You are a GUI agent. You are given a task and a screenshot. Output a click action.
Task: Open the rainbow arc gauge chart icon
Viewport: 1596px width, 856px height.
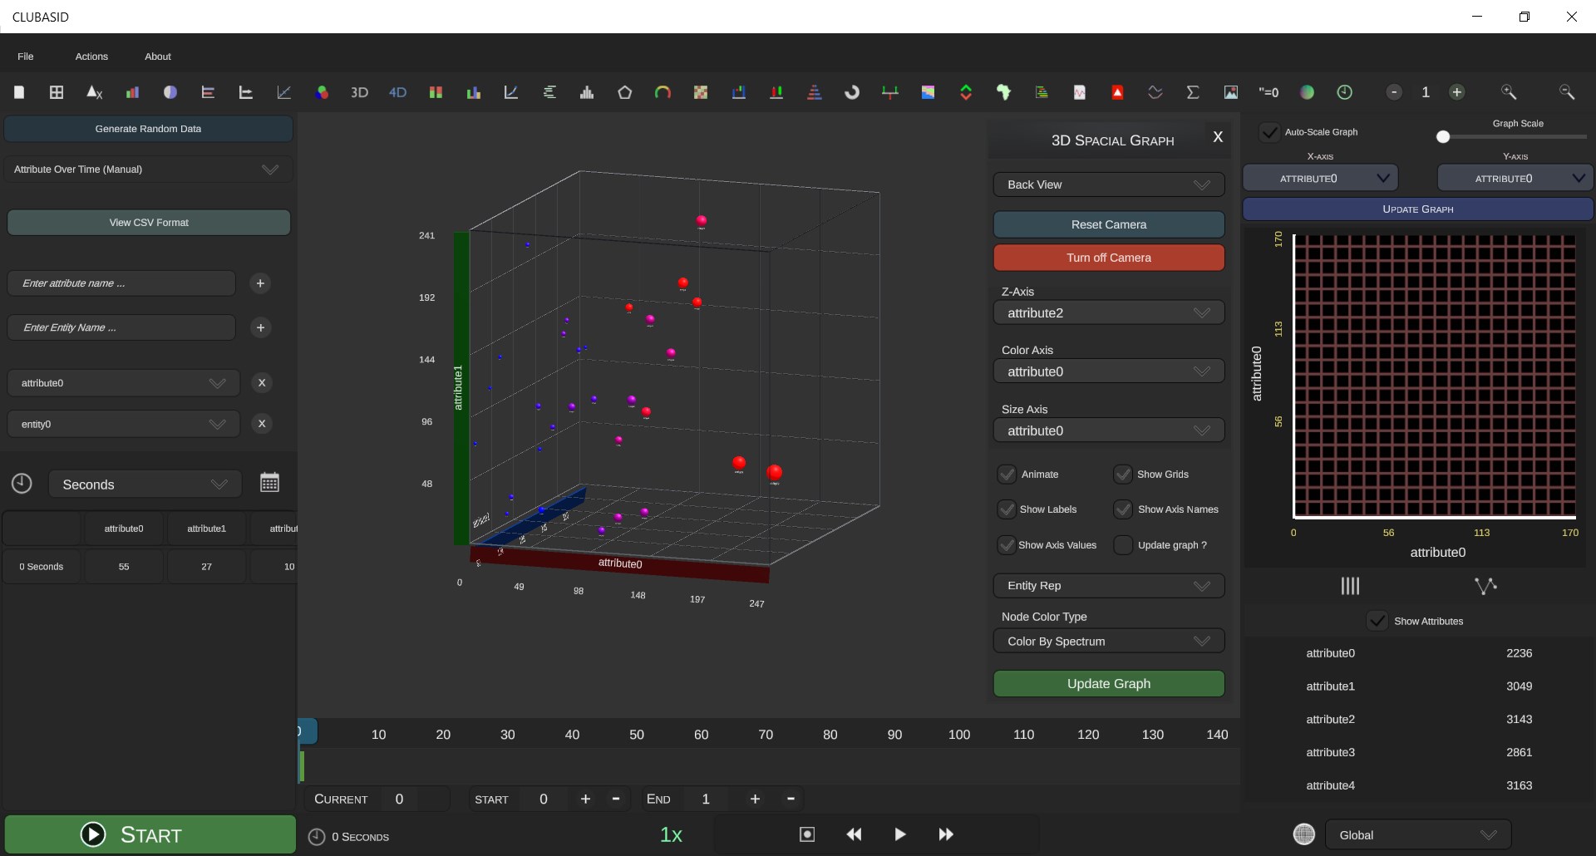coord(663,92)
